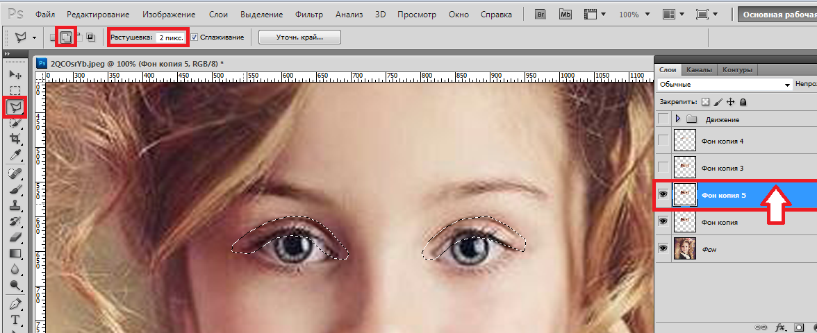
Task: Select the Quick Selection tool
Action: click(x=15, y=123)
